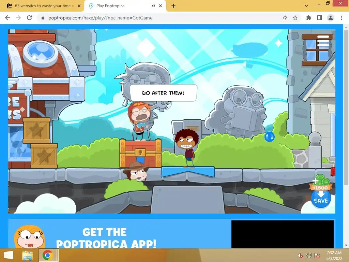The width and height of the screenshot is (349, 262).
Task: Click the blonde mascot face in the banner
Action: [29, 237]
